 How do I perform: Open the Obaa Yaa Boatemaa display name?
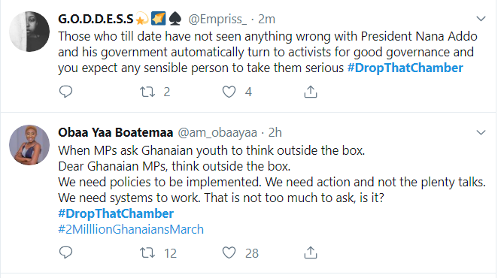[115, 132]
